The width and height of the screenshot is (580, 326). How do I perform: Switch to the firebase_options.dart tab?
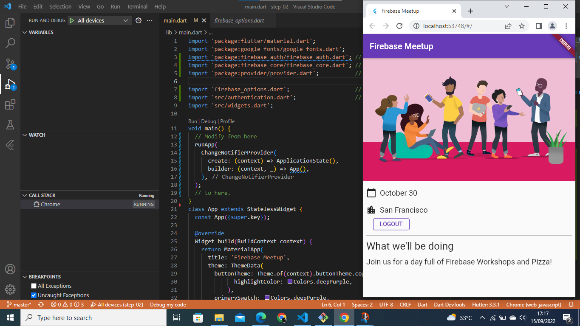239,20
